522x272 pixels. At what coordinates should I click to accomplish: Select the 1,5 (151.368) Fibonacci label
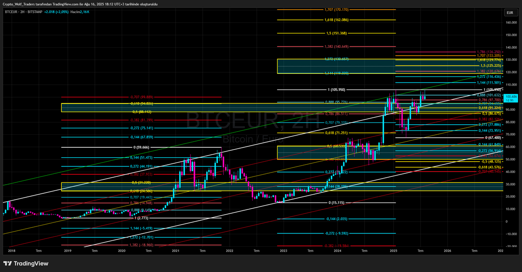tap(337, 33)
